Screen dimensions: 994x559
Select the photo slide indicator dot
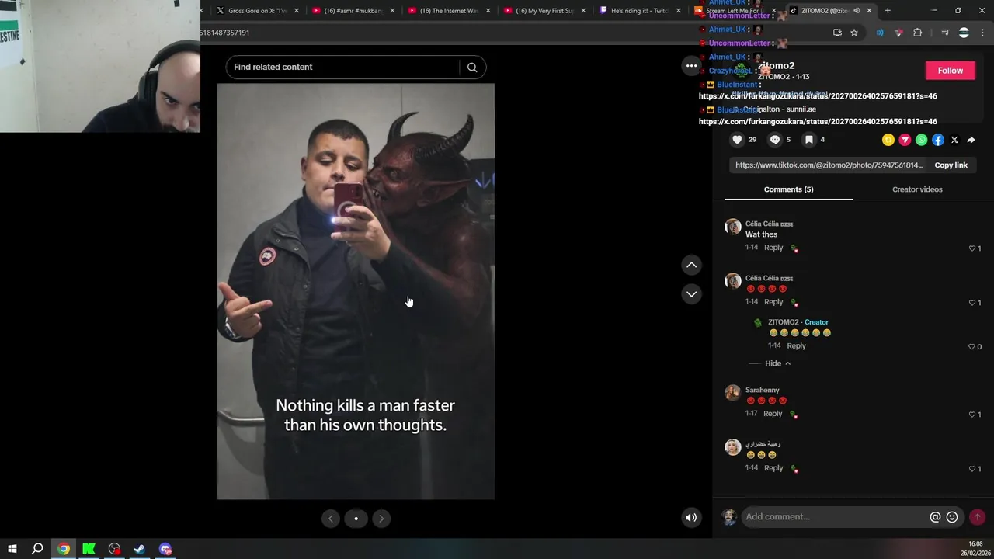coord(356,519)
